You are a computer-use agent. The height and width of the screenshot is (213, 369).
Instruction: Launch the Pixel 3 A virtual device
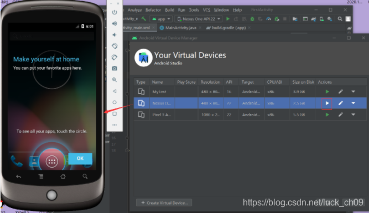(x=327, y=115)
